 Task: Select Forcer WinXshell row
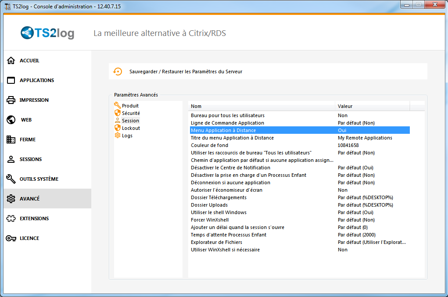[x=300, y=220]
